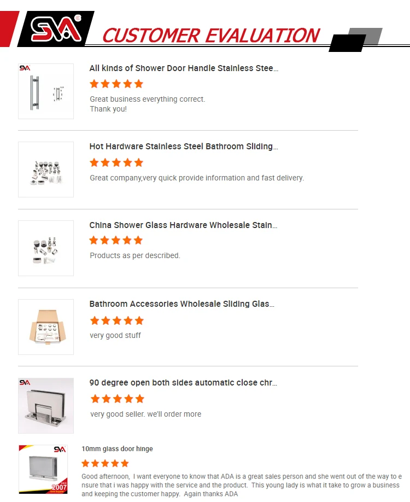Click star rating of 10mm hinge review
This screenshot has height=502, width=410.
105,463
